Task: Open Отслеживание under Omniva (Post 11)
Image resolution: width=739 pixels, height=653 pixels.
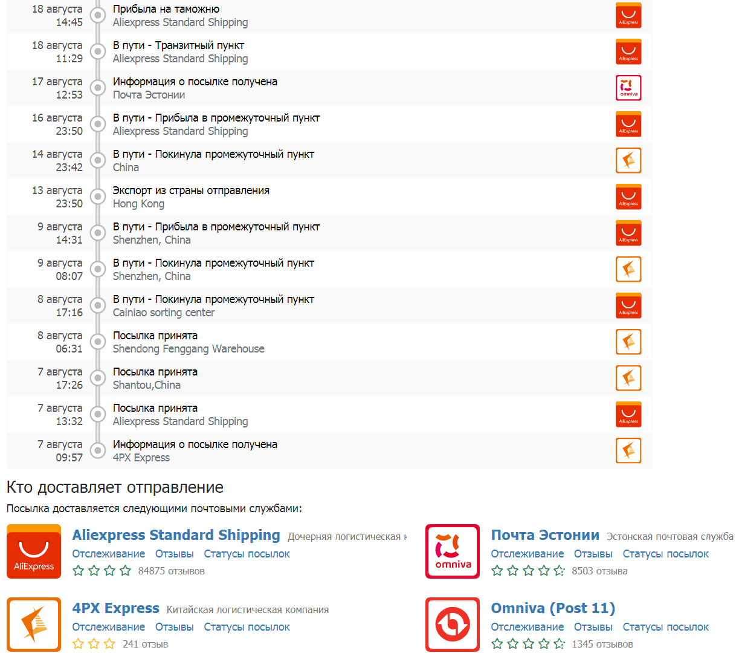Action: [528, 627]
